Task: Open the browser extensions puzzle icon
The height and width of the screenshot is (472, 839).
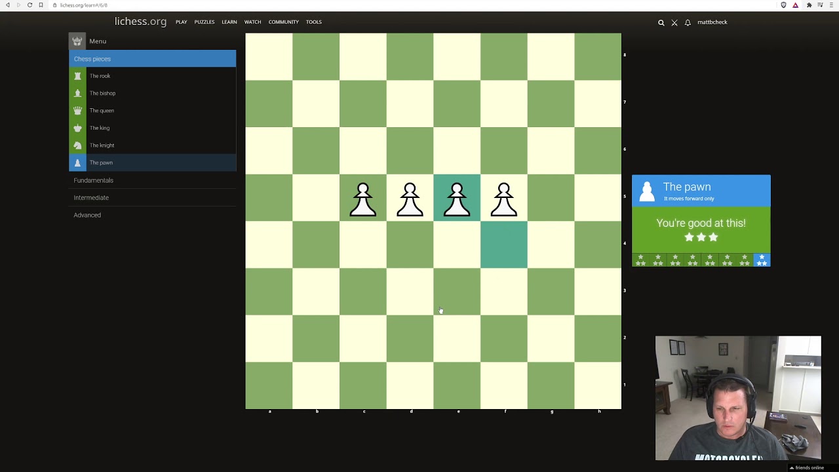Action: pyautogui.click(x=809, y=5)
